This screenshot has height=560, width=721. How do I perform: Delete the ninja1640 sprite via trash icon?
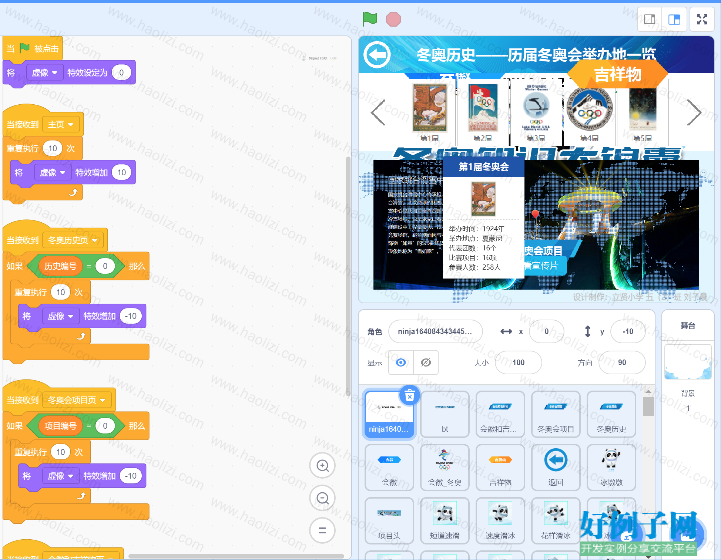409,396
